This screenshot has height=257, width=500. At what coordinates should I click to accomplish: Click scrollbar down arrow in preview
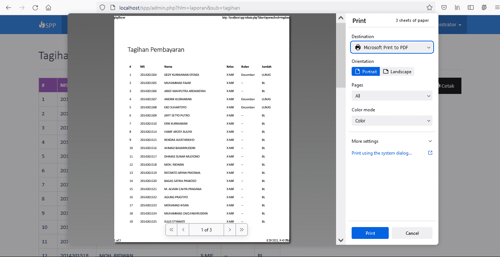pyautogui.click(x=341, y=240)
